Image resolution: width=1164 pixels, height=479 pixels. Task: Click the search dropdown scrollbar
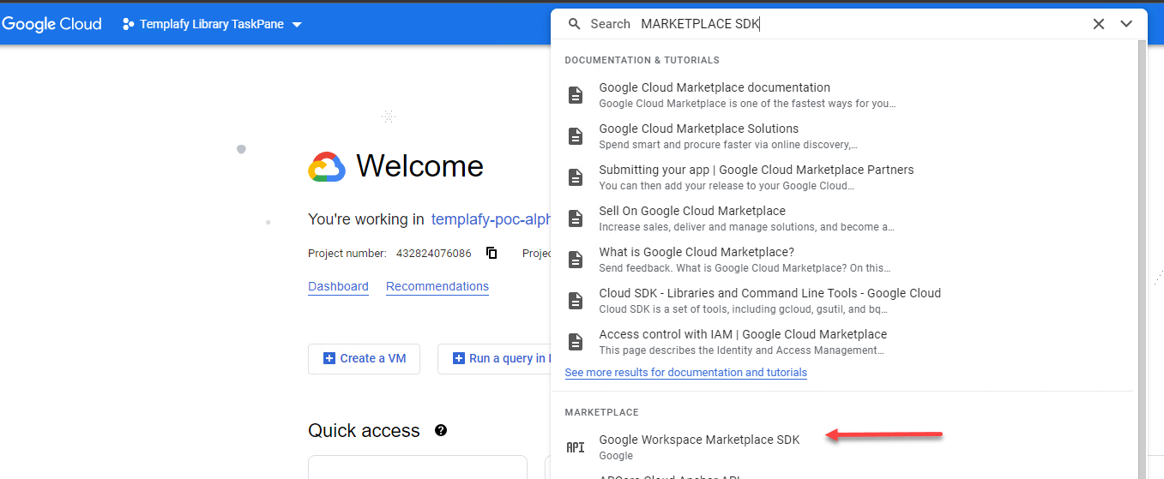pos(1142,257)
